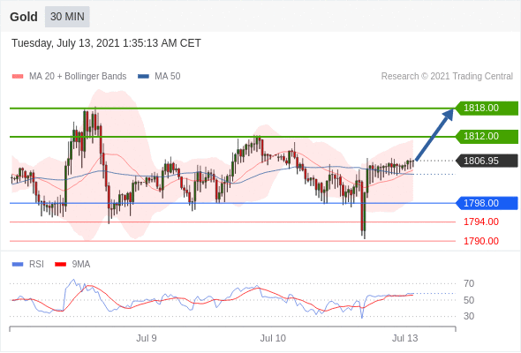Click the Jul 10 axis label

(273, 338)
